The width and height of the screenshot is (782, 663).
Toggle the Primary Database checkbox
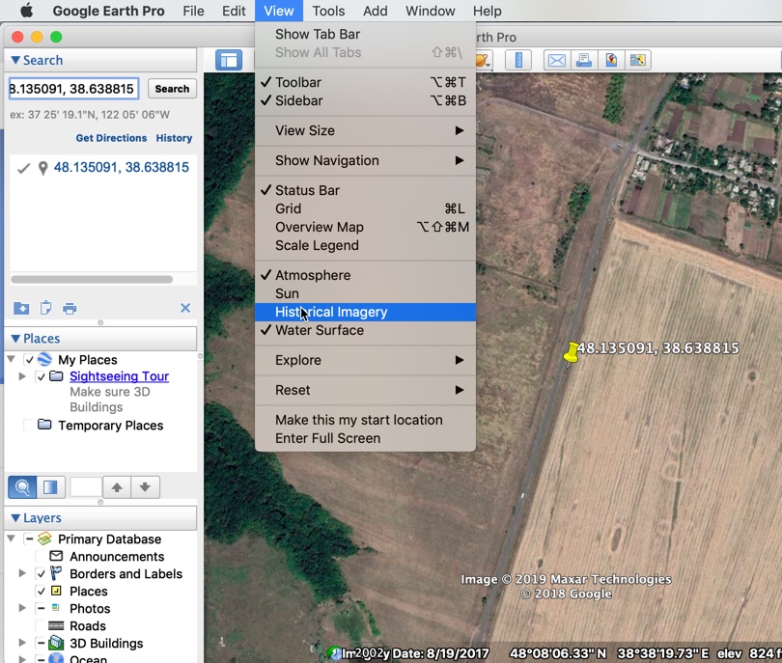[29, 539]
